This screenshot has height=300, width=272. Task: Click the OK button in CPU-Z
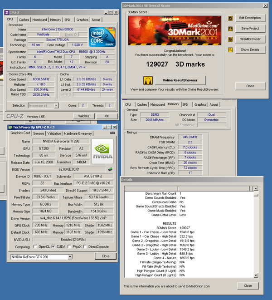click(x=107, y=116)
